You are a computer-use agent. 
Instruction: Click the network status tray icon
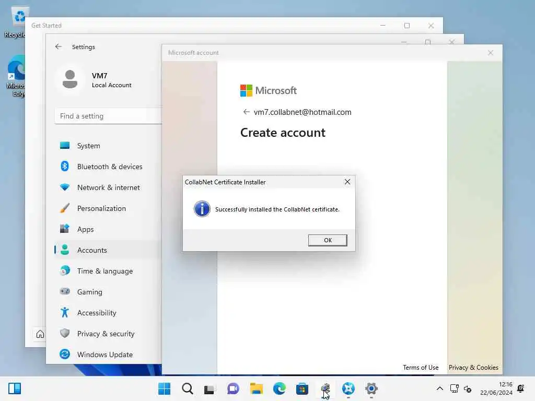tap(454, 388)
